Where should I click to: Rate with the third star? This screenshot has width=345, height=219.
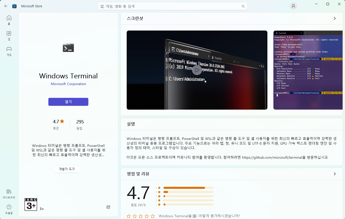tap(141, 216)
